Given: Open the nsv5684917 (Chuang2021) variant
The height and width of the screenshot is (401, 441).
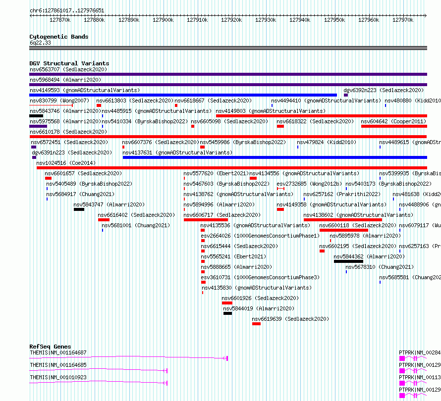Looking at the screenshot, I should point(80,194).
